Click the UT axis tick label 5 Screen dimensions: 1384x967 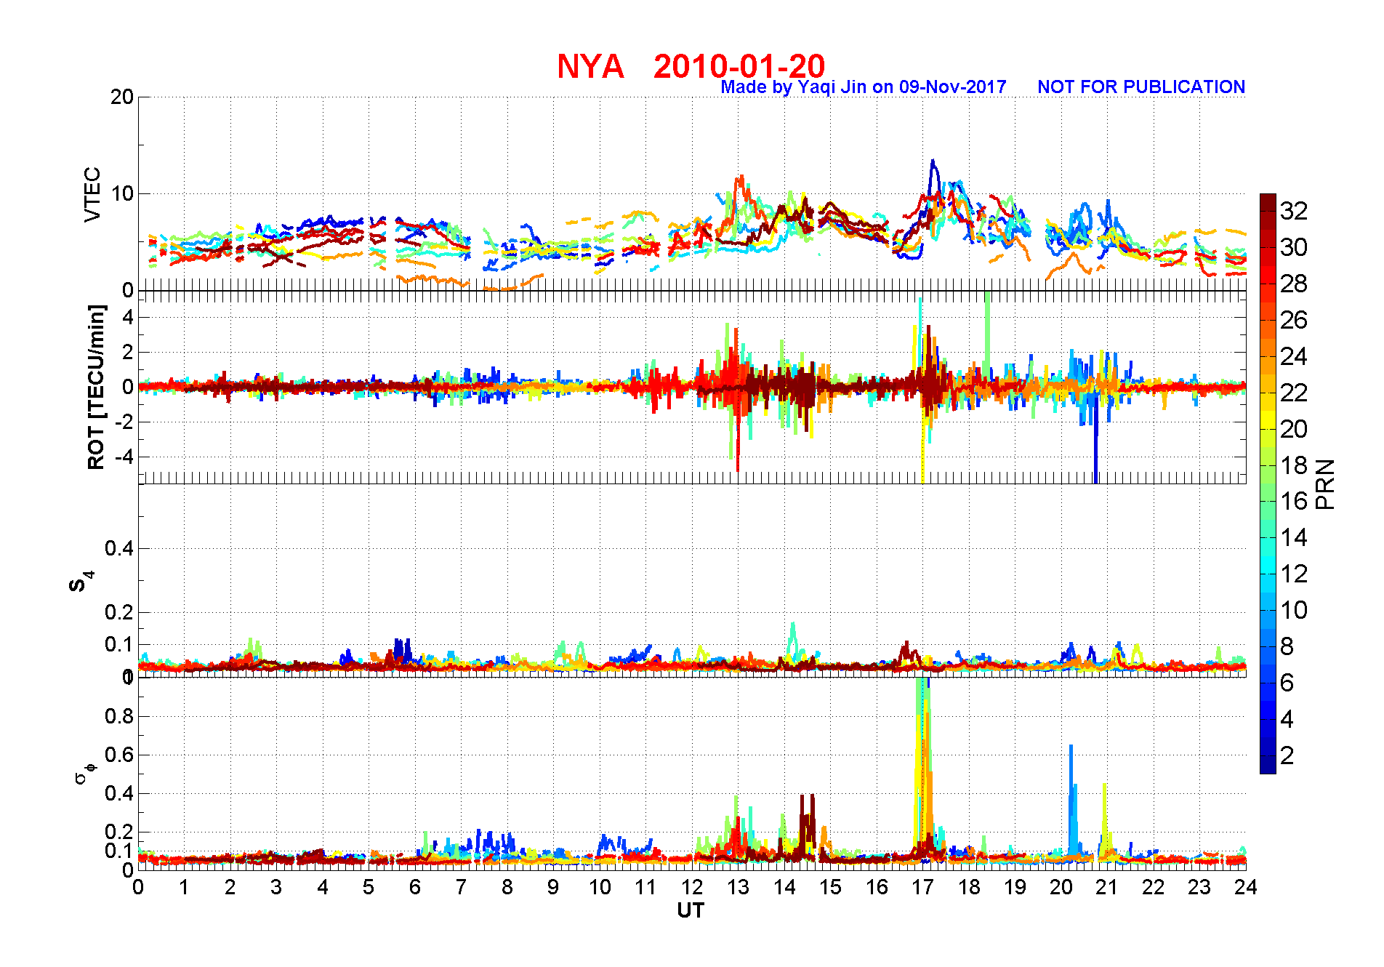point(369,887)
